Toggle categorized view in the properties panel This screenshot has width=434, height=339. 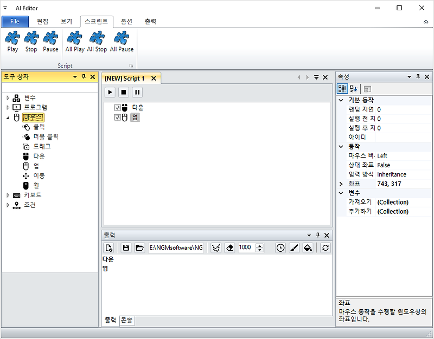tap(342, 88)
